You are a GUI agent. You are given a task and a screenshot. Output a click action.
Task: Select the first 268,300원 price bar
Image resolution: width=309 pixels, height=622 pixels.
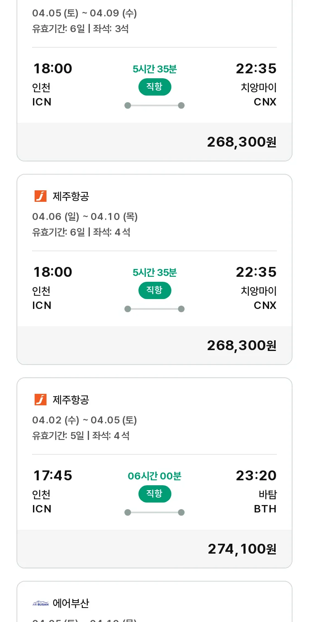click(x=154, y=142)
